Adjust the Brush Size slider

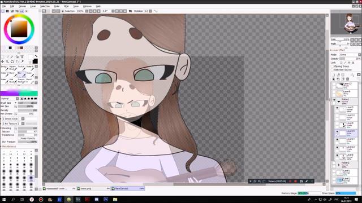pos(28,103)
